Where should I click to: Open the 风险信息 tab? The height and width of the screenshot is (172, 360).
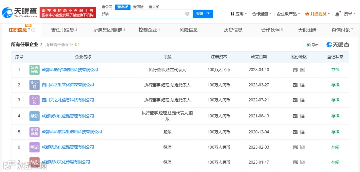tap(188, 30)
